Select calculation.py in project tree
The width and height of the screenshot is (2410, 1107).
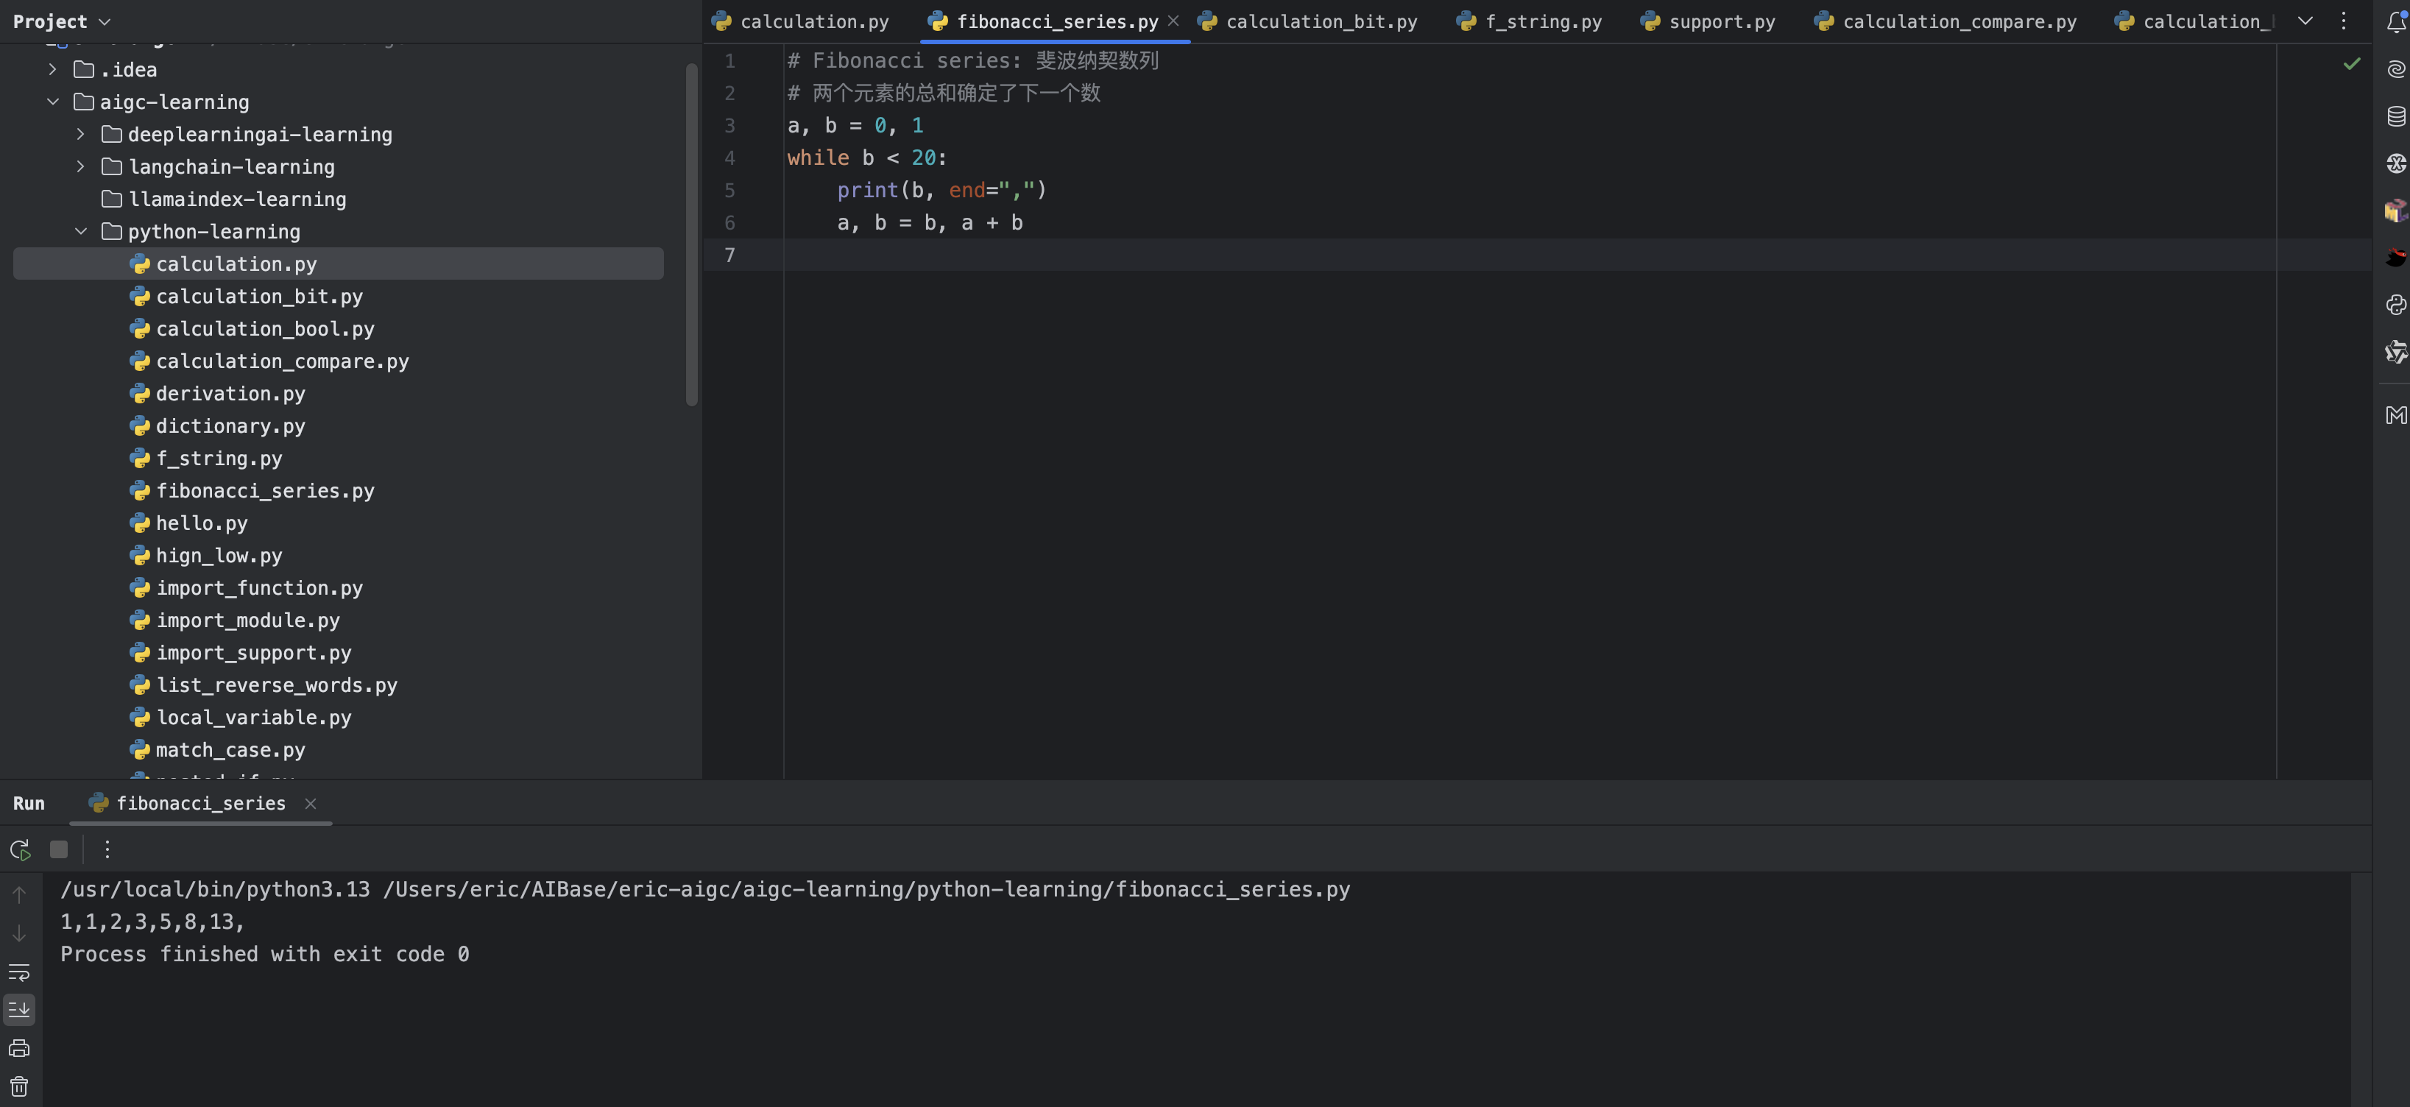339,264
